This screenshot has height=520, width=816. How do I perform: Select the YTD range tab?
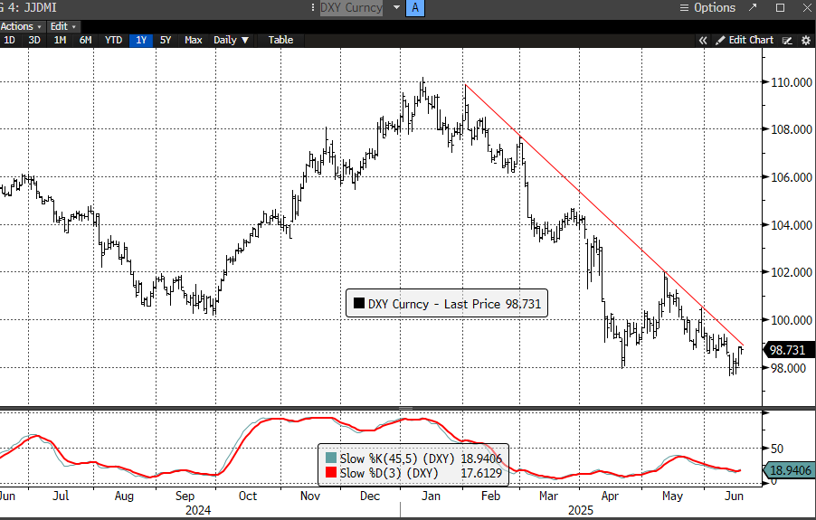(113, 40)
